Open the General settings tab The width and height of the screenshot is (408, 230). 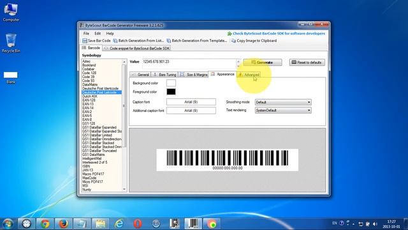[x=140, y=75]
